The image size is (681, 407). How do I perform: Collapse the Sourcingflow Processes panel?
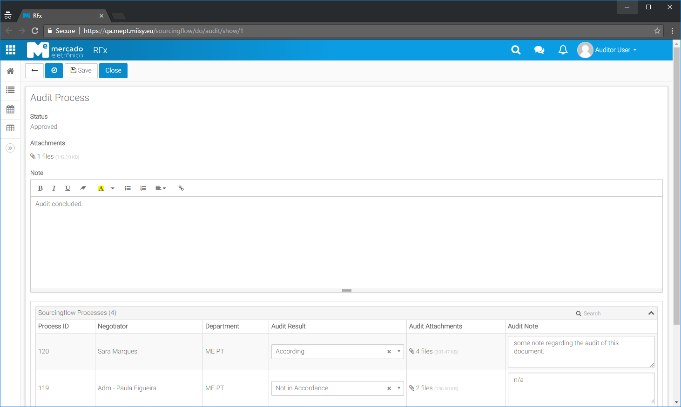(651, 313)
